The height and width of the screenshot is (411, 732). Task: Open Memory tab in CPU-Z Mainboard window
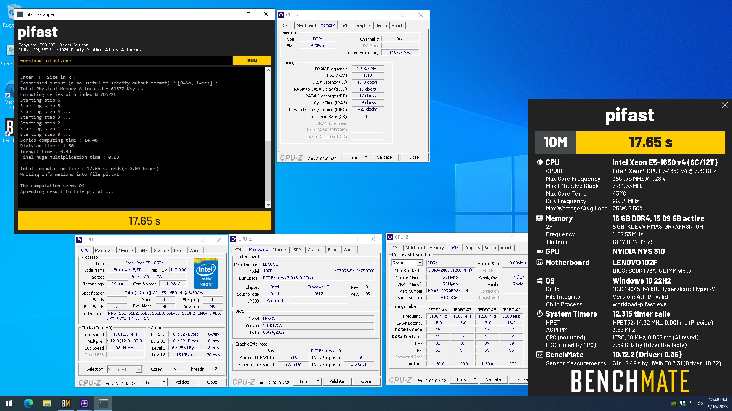(x=280, y=250)
